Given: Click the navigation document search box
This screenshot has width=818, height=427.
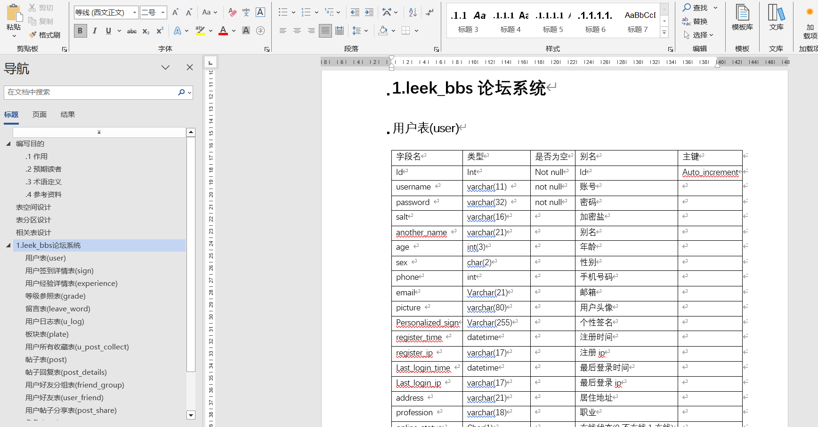Looking at the screenshot, I should pos(91,92).
